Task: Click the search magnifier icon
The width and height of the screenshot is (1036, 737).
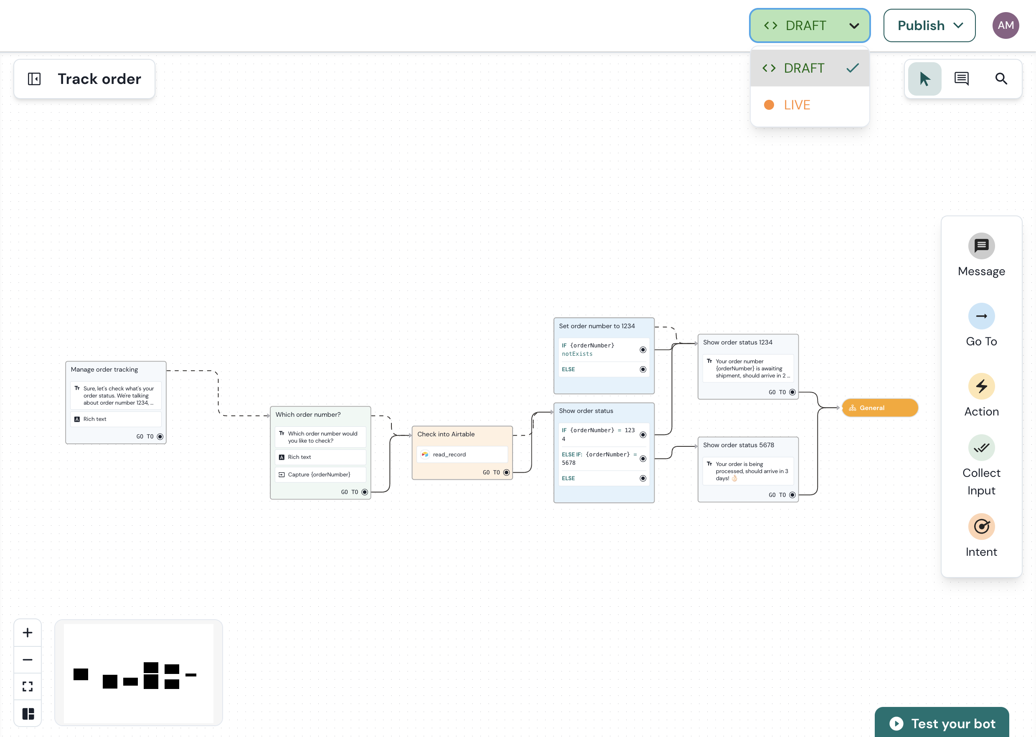Action: pos(1001,79)
